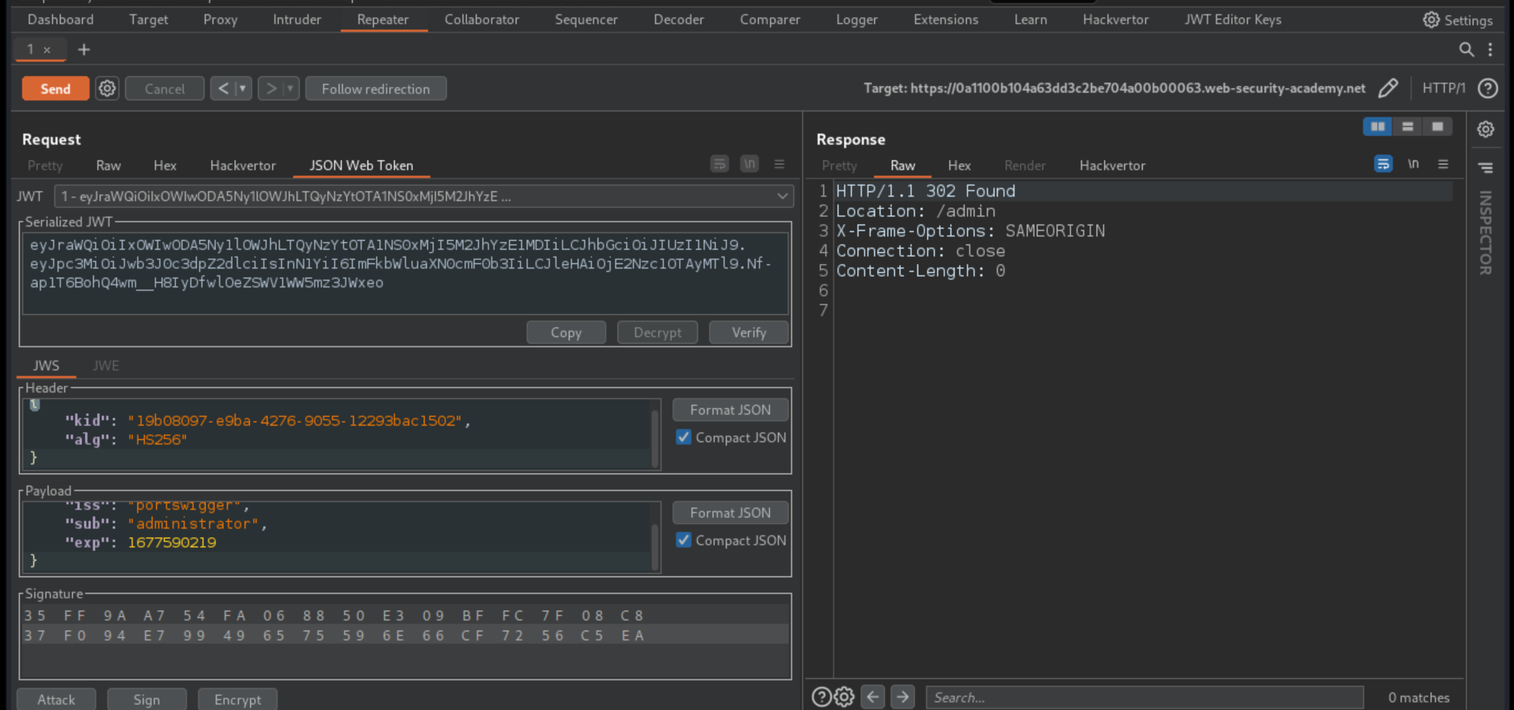Click the Format JSON button in Payload

(x=731, y=512)
